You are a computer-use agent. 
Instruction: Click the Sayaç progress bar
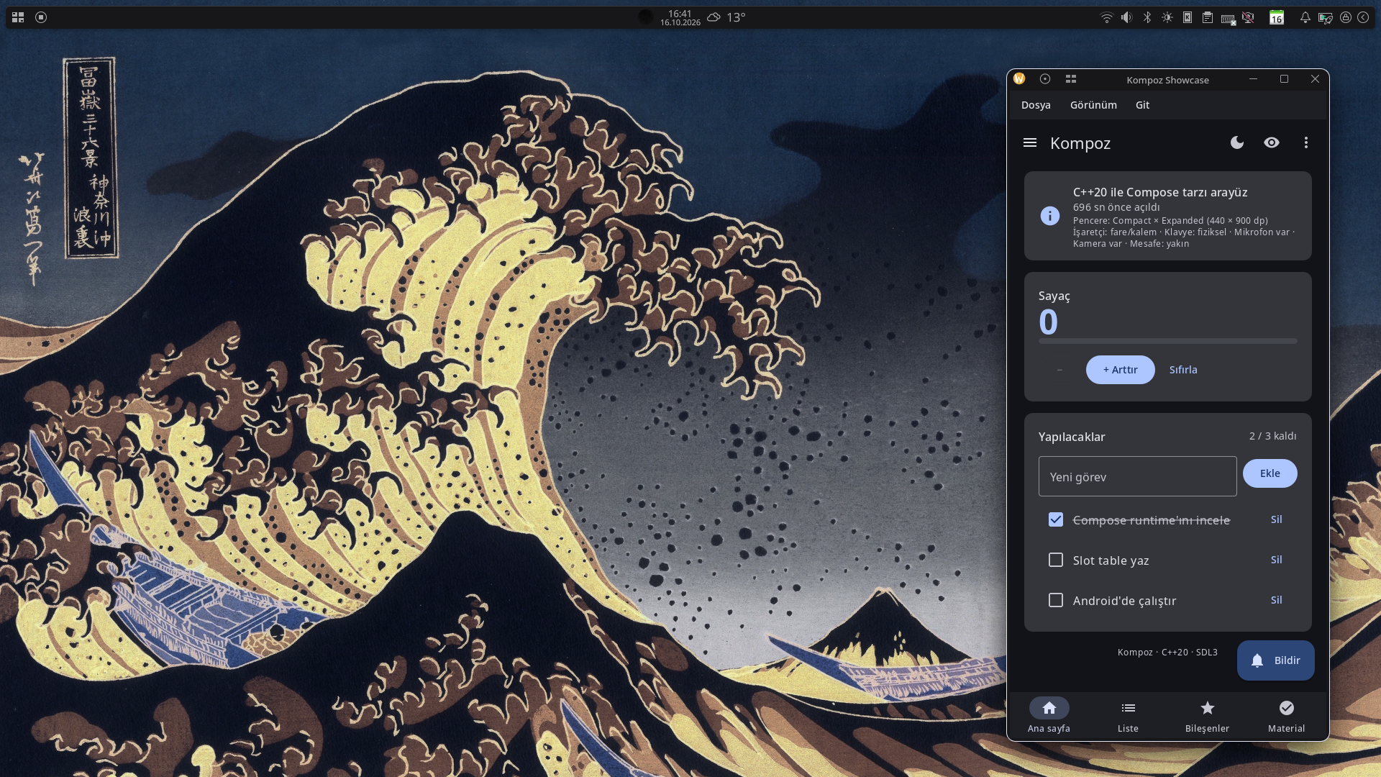click(1168, 341)
